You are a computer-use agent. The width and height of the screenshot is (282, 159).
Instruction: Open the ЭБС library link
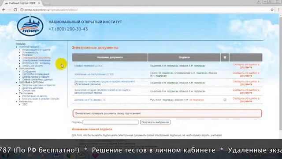coord(25,104)
